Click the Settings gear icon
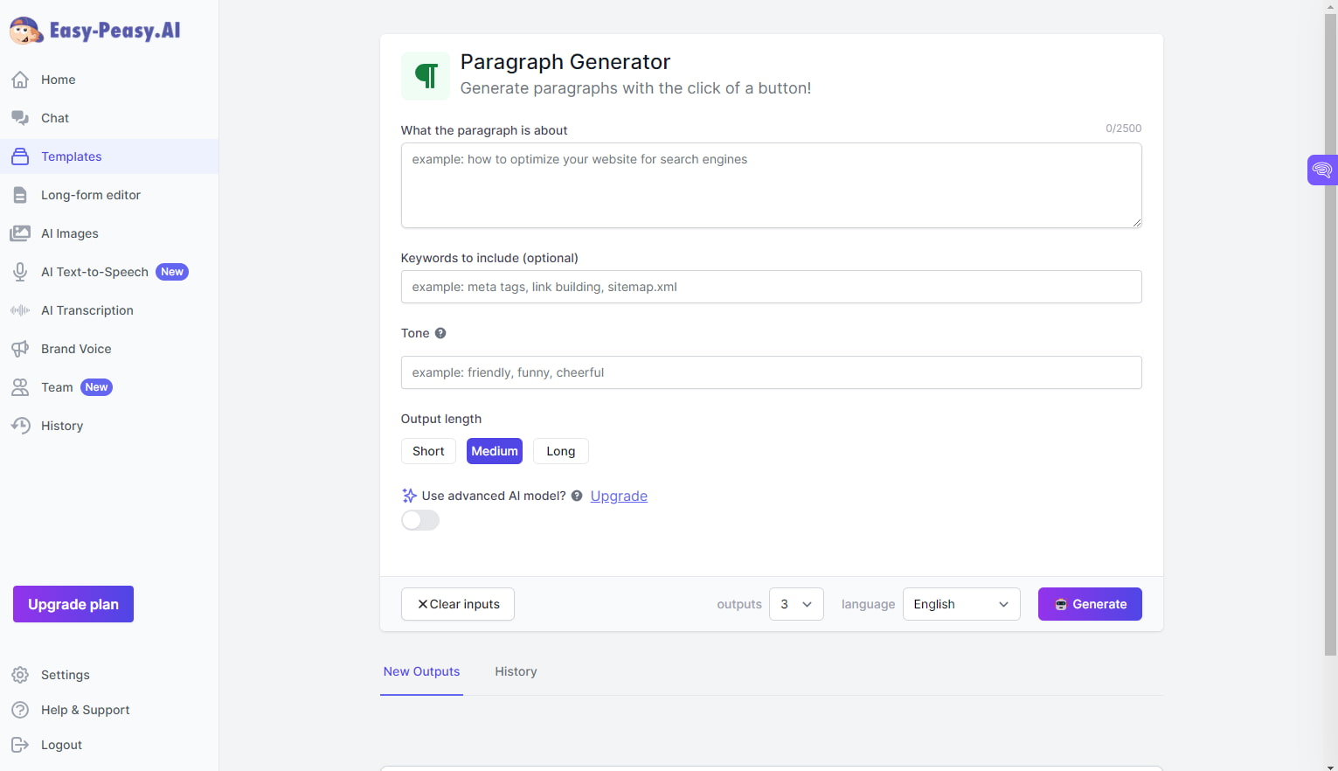Image resolution: width=1338 pixels, height=771 pixels. point(20,675)
